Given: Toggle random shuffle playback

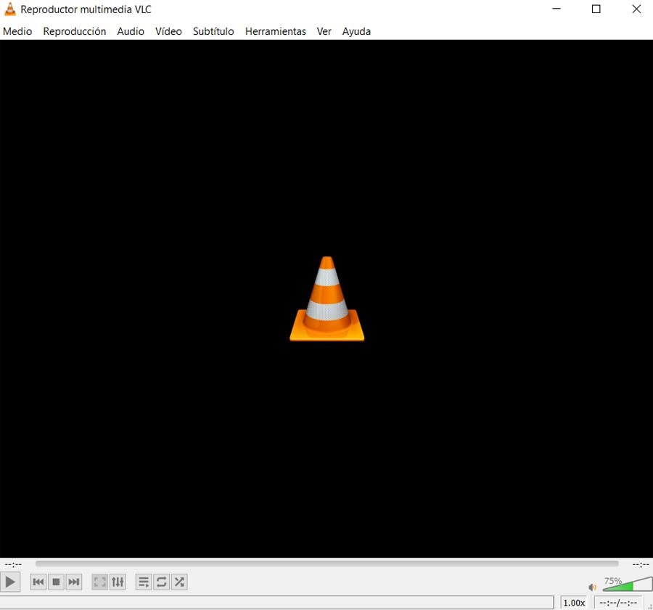Looking at the screenshot, I should coord(179,582).
